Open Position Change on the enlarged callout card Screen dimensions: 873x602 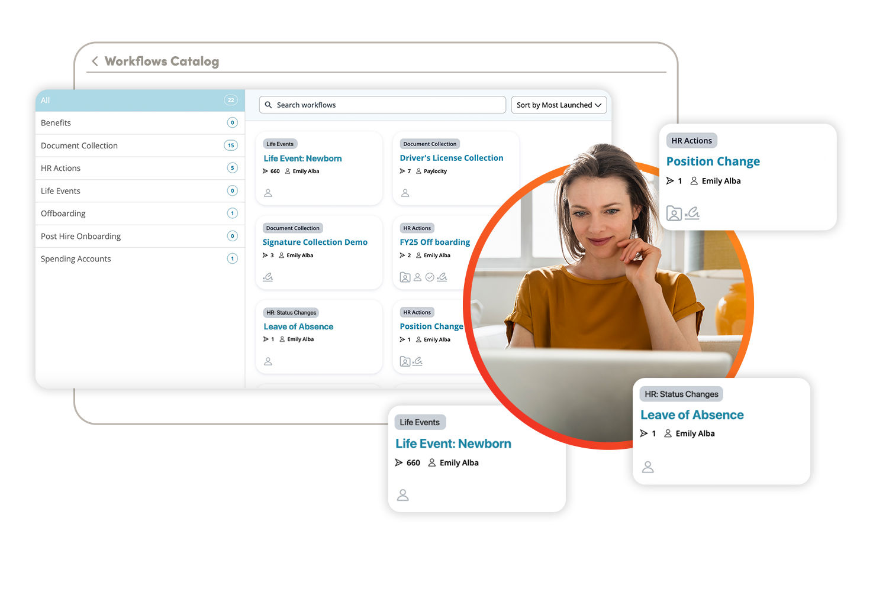pyautogui.click(x=713, y=161)
